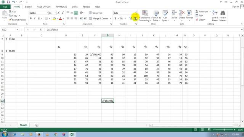The width and height of the screenshot is (244, 137).
Task: Open the Date number format dropdown
Action: pyautogui.click(x=135, y=13)
